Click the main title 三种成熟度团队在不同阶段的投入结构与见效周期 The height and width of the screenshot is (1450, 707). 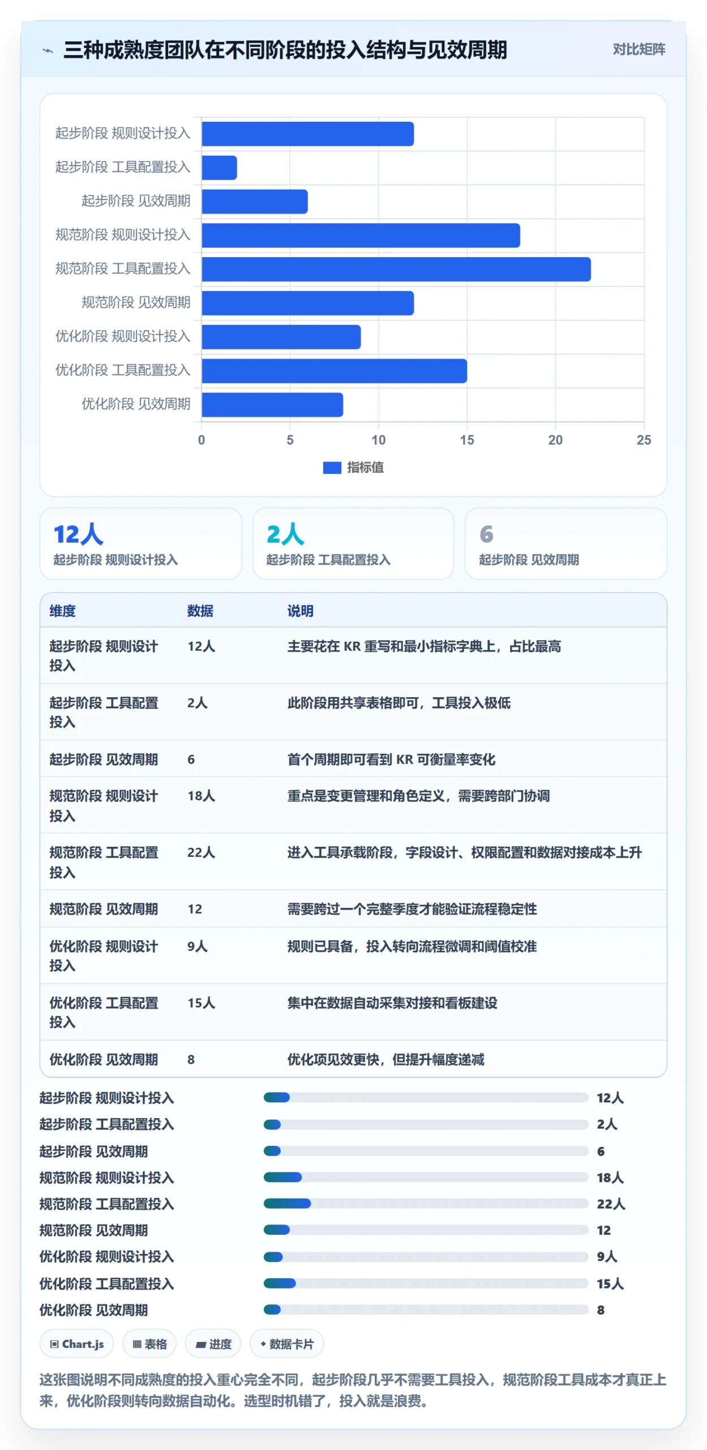(x=285, y=50)
